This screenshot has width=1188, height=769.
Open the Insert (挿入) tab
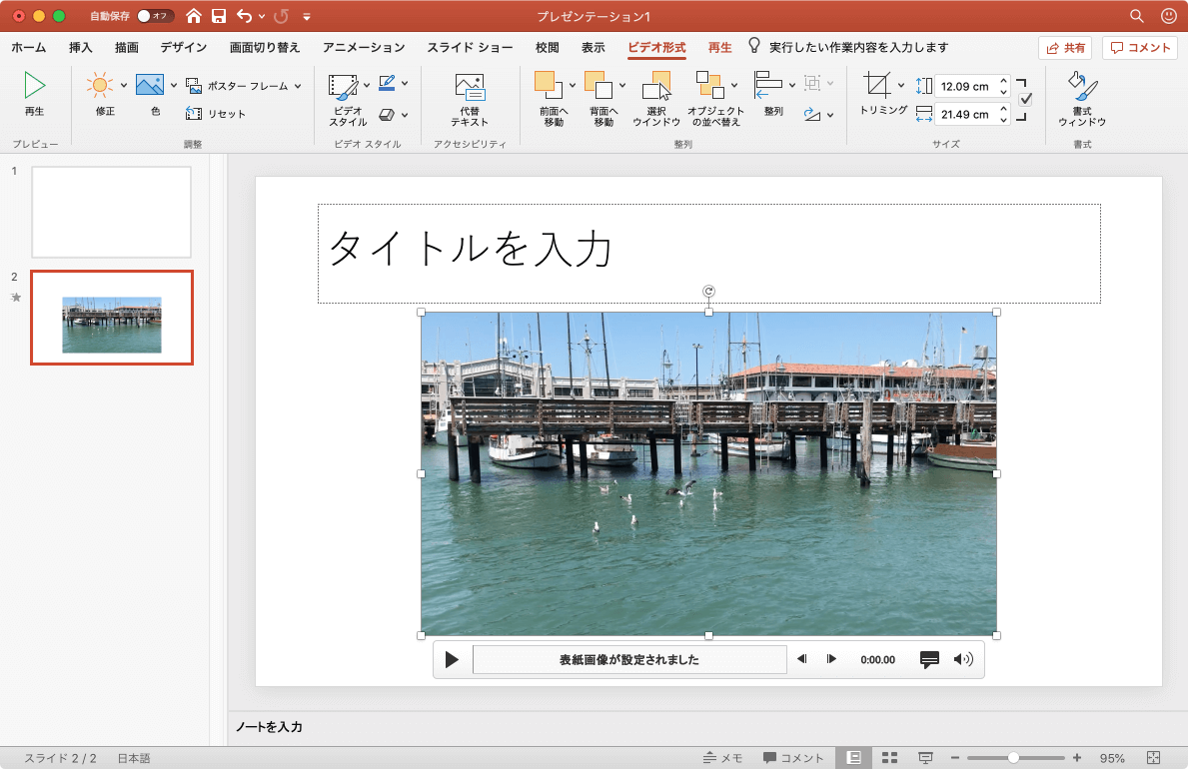tap(81, 47)
